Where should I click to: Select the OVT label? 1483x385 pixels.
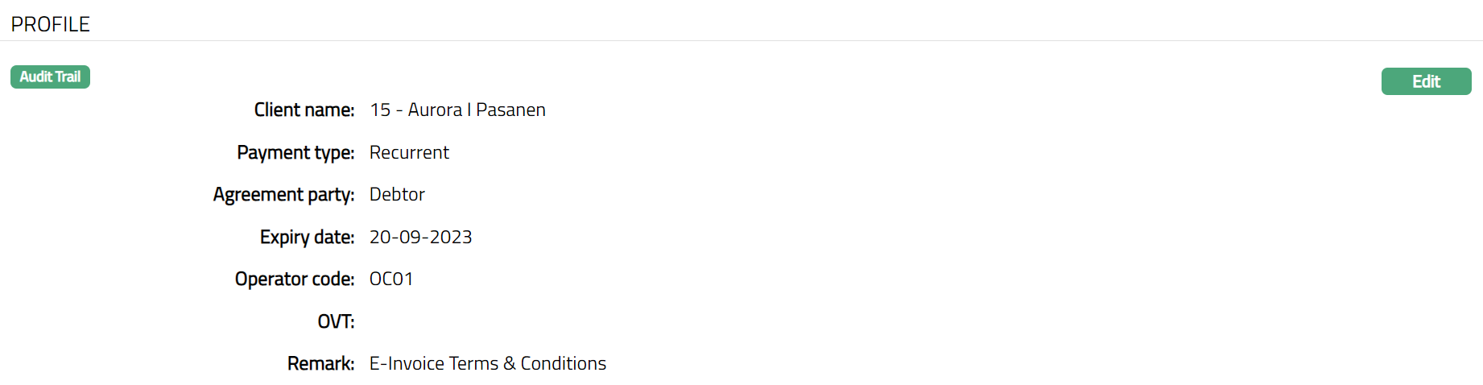[336, 322]
